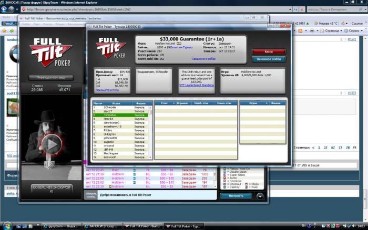Switch to the Full Tilt Poker lobby taskbar button
Image resolution: width=368 pixels, height=230 pixels.
pos(142,226)
